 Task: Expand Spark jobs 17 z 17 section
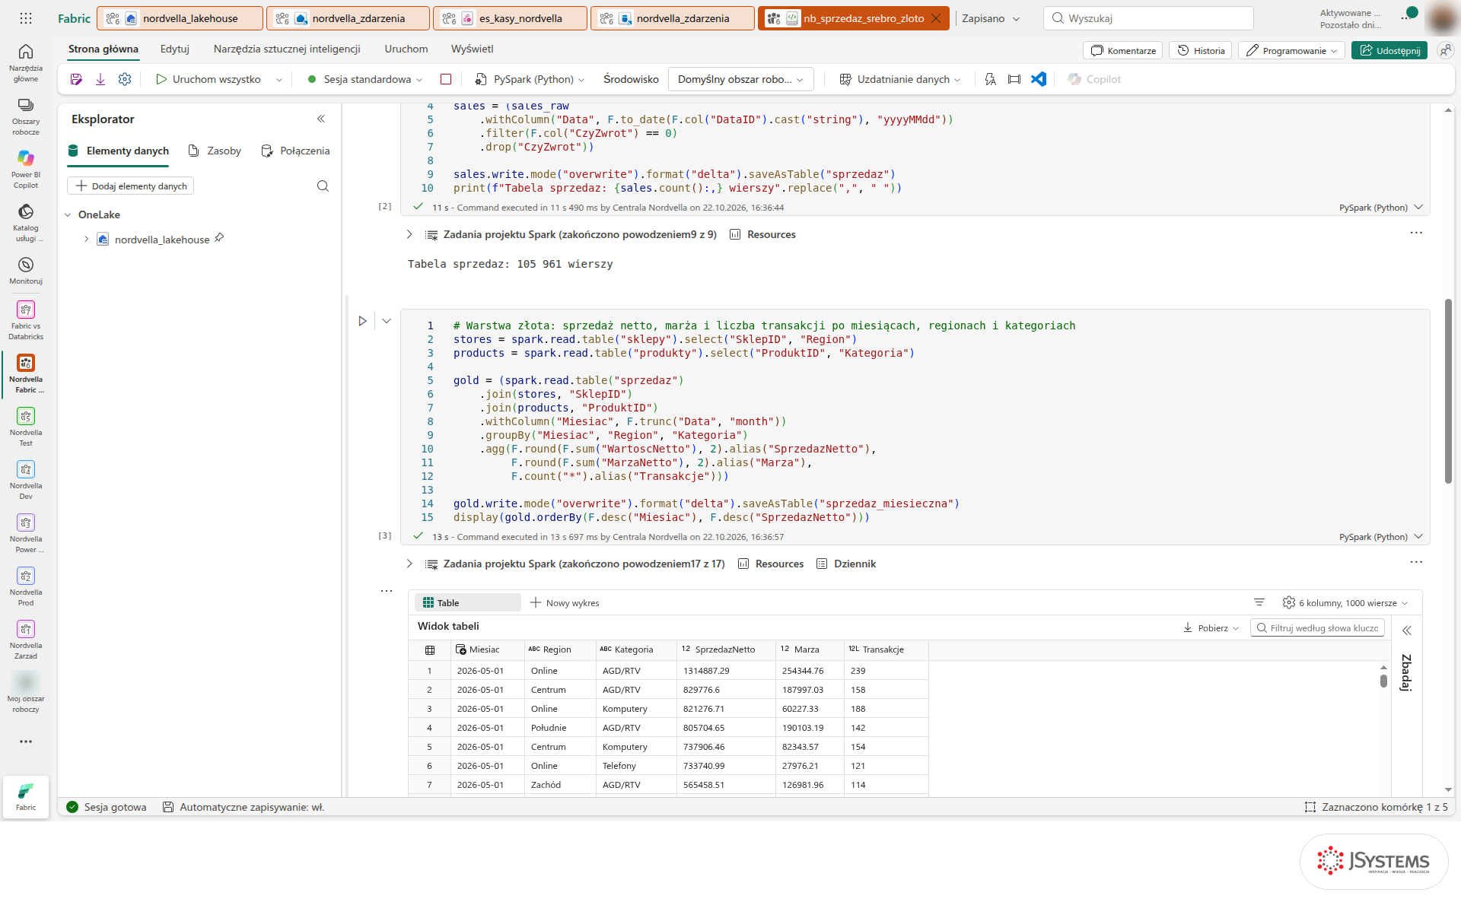409,564
